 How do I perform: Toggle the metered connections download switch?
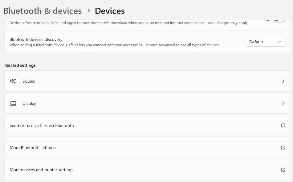point(279,20)
